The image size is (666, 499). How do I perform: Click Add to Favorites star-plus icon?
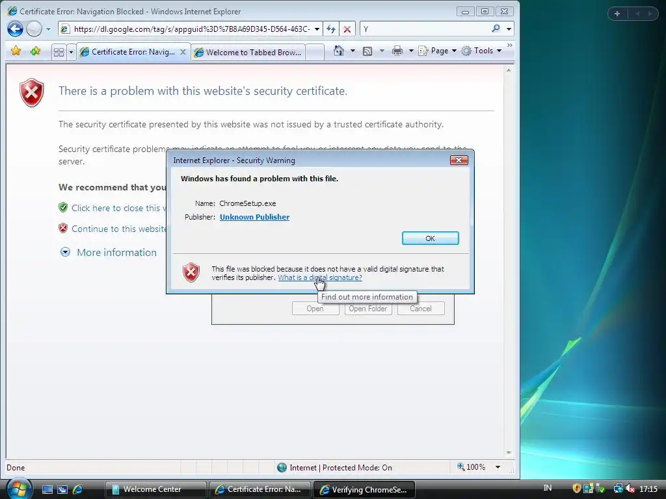[x=35, y=51]
